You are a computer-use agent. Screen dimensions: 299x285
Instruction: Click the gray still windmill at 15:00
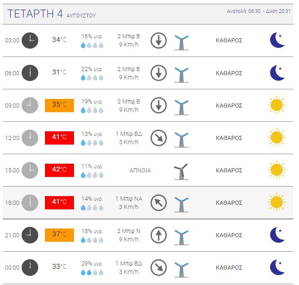coord(181,172)
